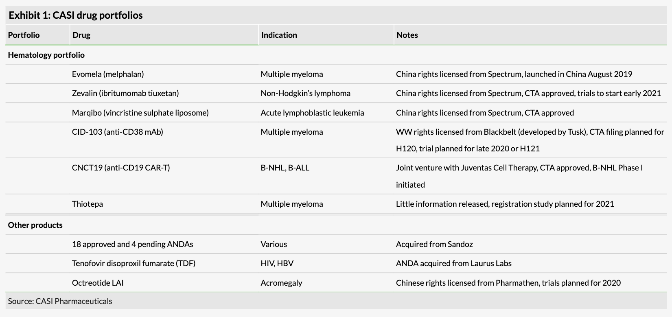Image resolution: width=672 pixels, height=317 pixels.
Task: Click the Acromegaly indication cell
Action: tap(281, 283)
